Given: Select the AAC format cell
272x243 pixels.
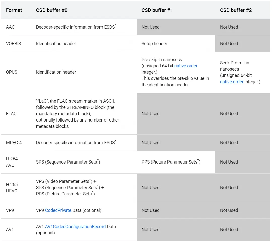Looking at the screenshot, I should [10, 27].
